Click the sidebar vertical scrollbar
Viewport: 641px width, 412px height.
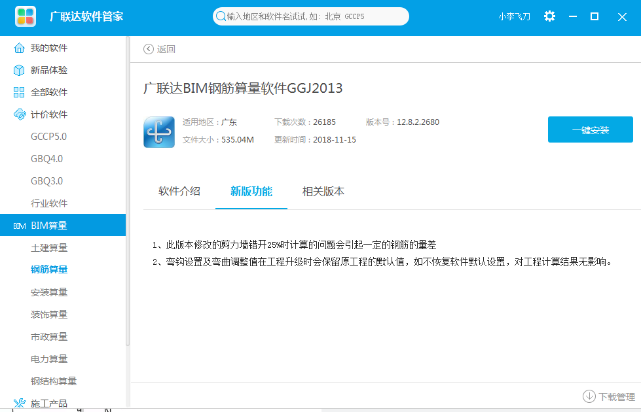128,192
